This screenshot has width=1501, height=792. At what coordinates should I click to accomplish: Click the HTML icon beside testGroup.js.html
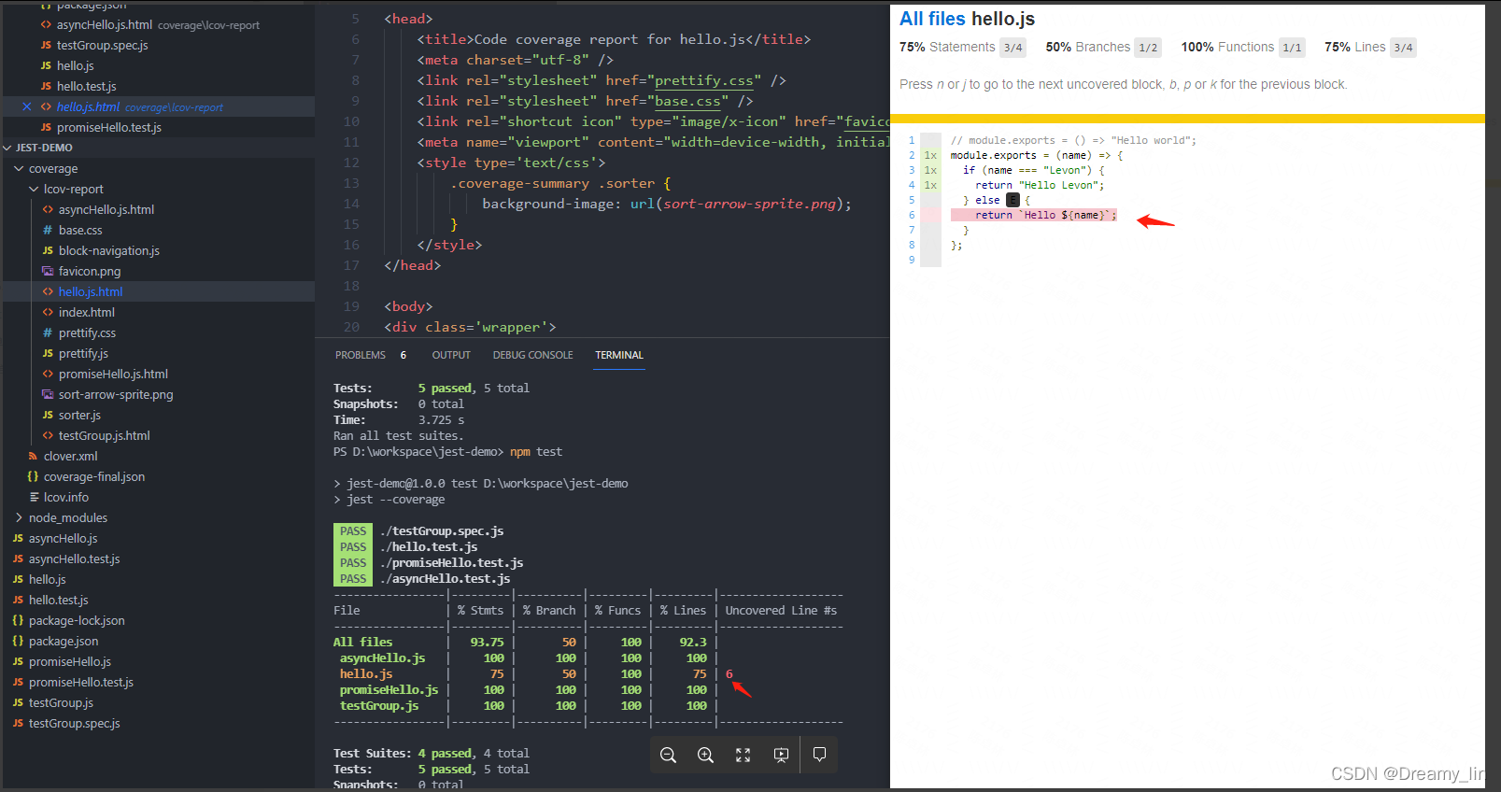click(48, 435)
